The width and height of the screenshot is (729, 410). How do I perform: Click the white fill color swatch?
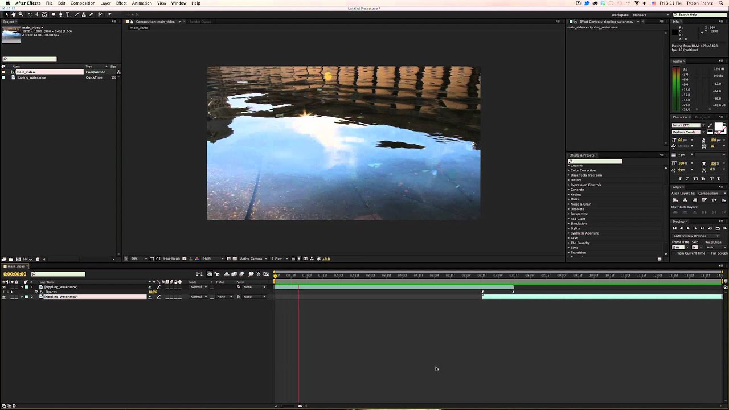718,126
